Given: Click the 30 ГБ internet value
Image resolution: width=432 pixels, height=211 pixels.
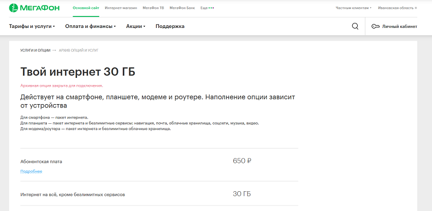Looking at the screenshot, I should click(242, 194).
